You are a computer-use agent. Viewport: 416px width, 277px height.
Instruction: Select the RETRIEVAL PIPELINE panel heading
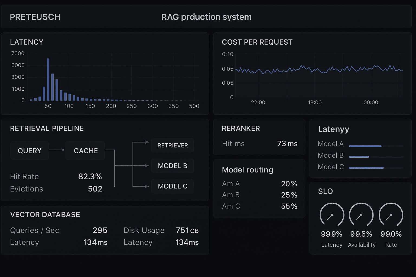click(x=47, y=128)
